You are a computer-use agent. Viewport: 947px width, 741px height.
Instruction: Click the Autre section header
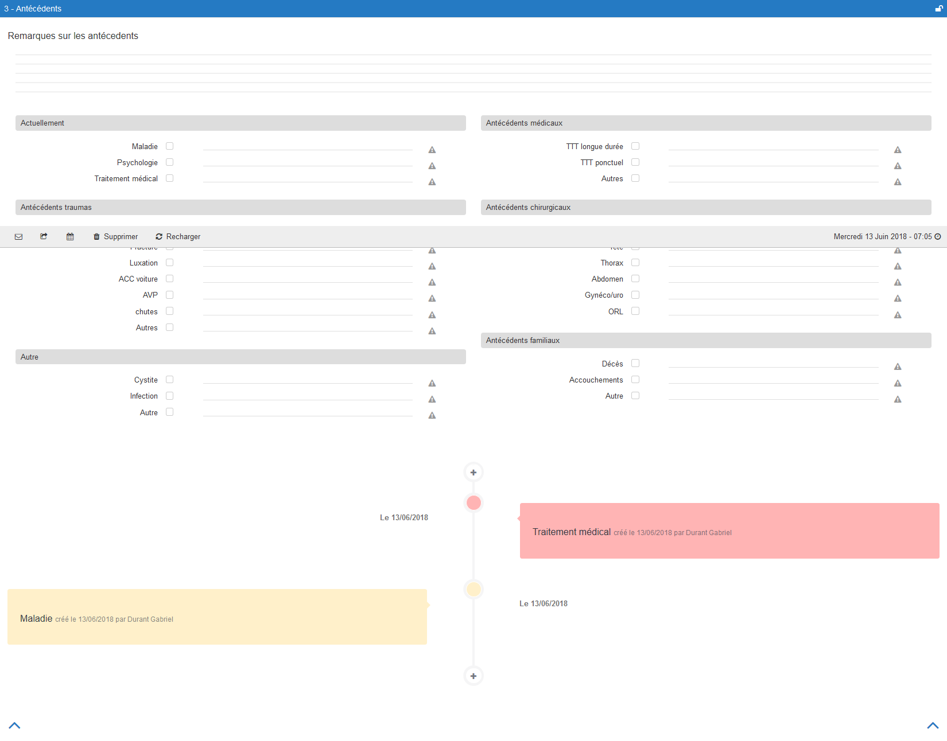(x=240, y=357)
